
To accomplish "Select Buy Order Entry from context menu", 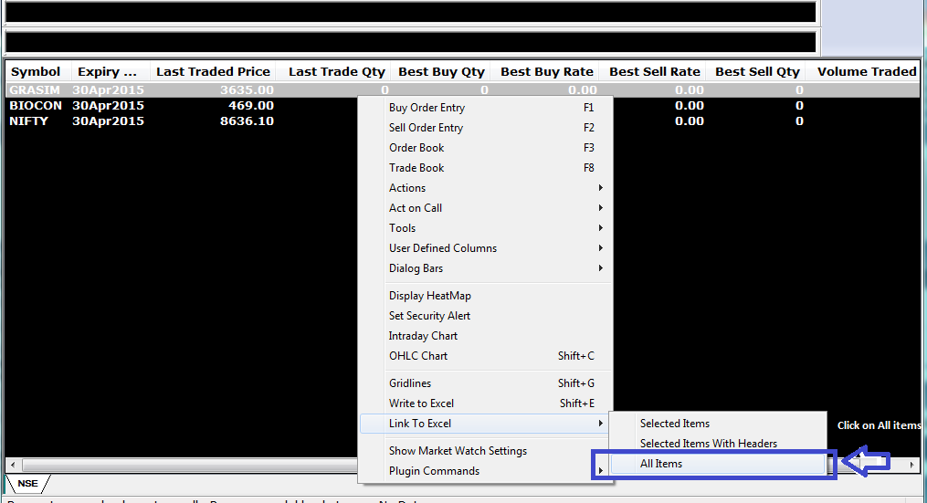I will (x=427, y=108).
